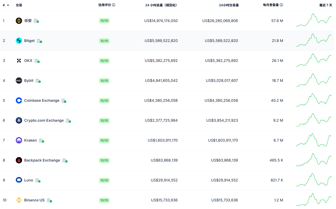Open the 7-day sparkline chart for Luno

click(314, 180)
